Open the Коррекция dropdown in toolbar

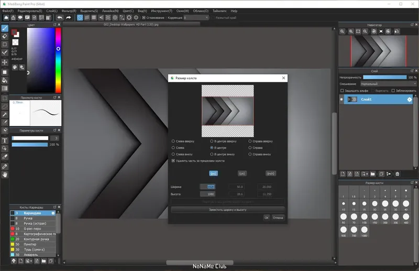pos(196,18)
